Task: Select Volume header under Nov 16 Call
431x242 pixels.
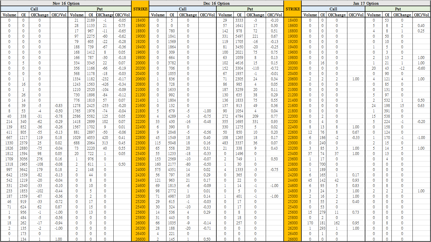Action: pos(9,15)
